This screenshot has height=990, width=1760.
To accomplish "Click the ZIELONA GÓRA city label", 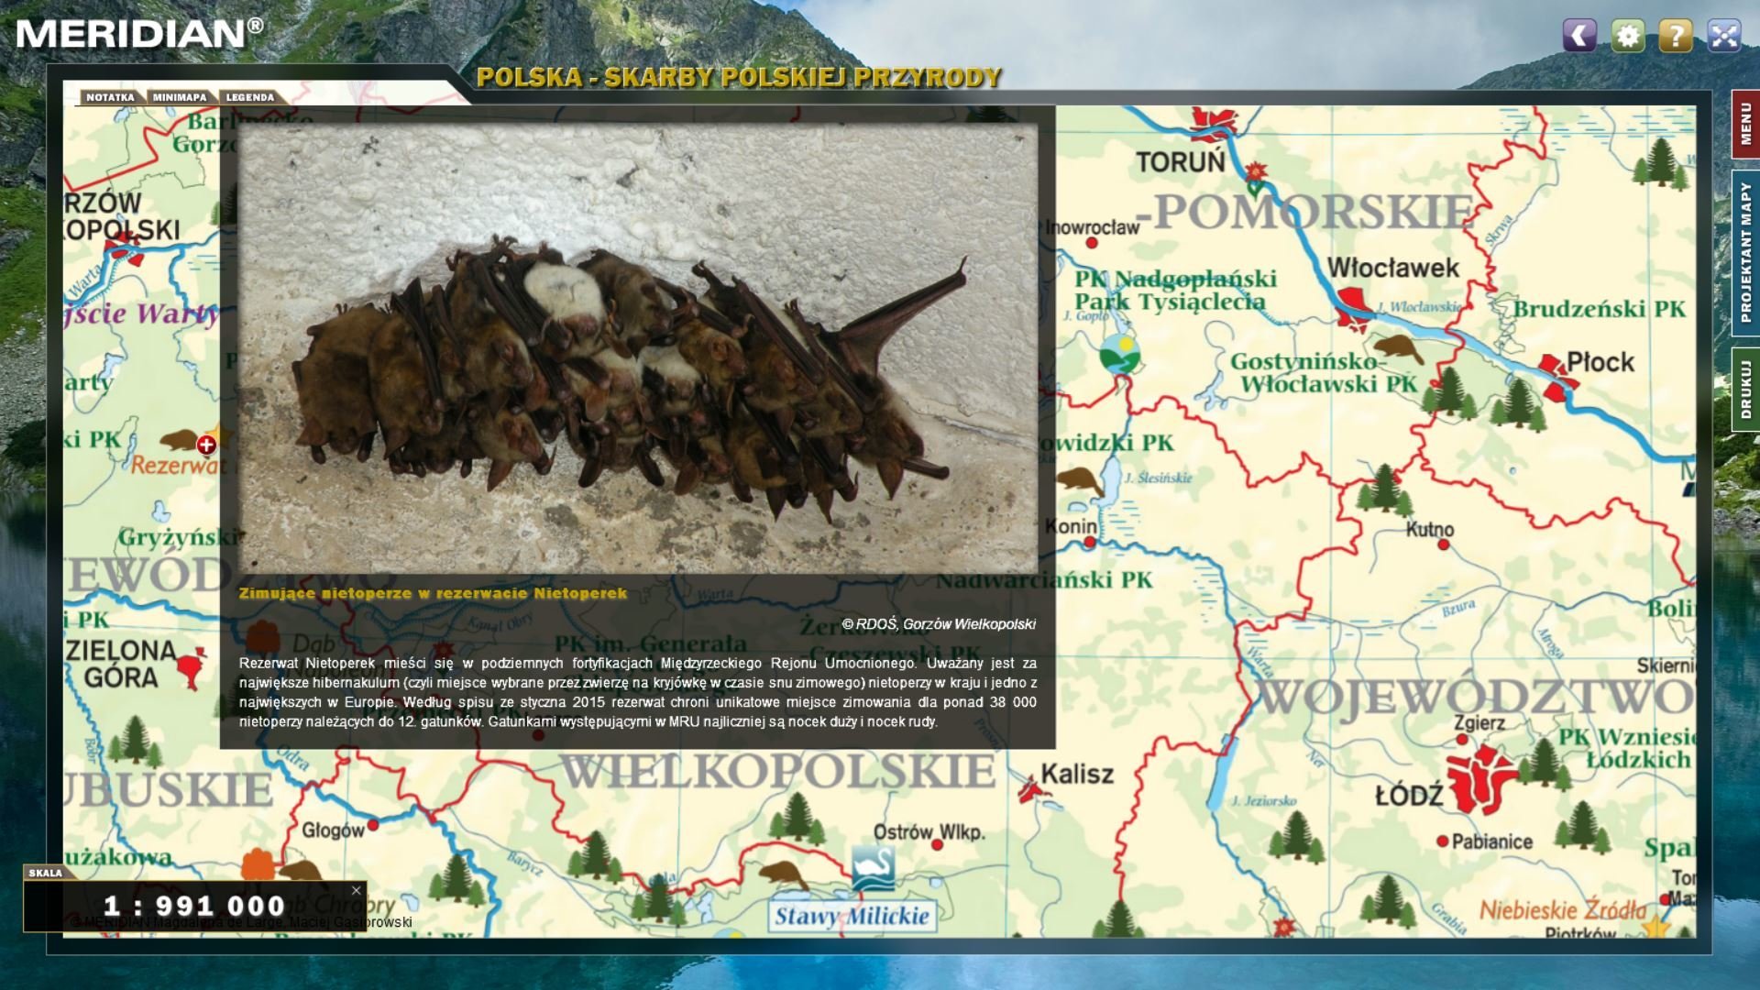I will tap(121, 664).
